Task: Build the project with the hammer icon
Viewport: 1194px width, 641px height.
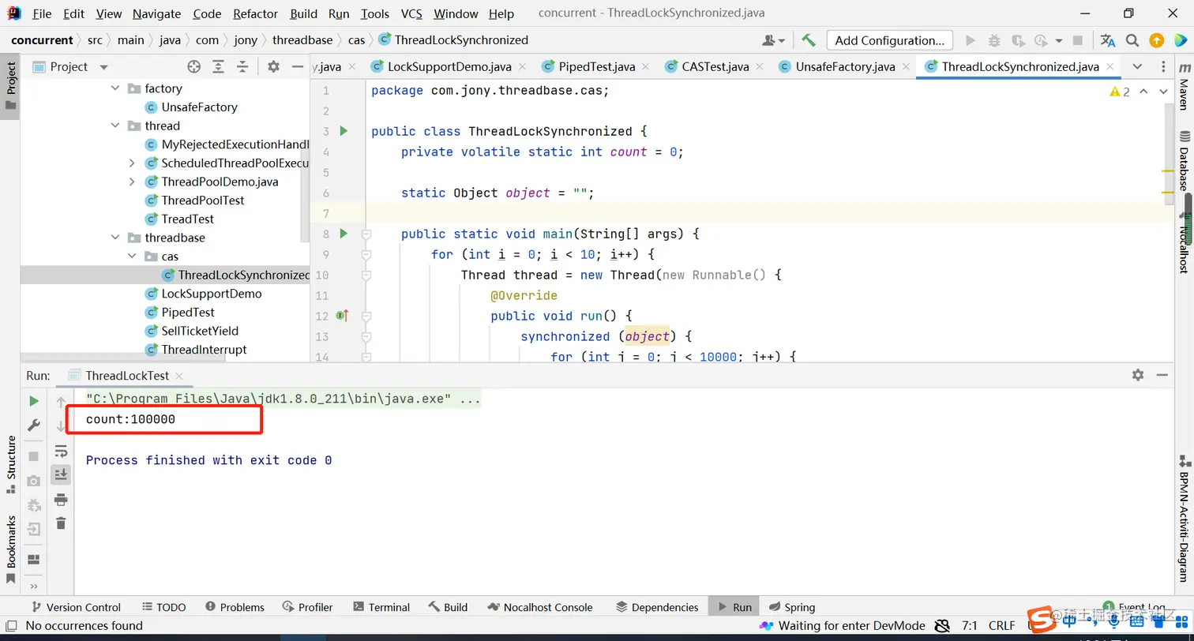Action: tap(808, 40)
